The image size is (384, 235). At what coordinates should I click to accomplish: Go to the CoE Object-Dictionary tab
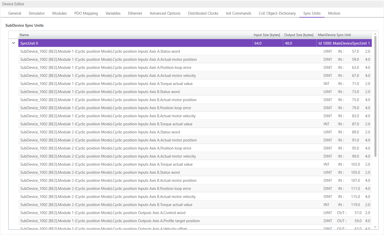277,13
